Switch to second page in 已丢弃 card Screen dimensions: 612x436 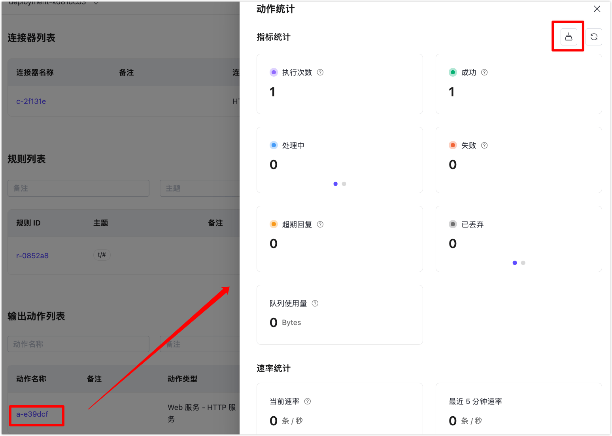click(x=523, y=263)
